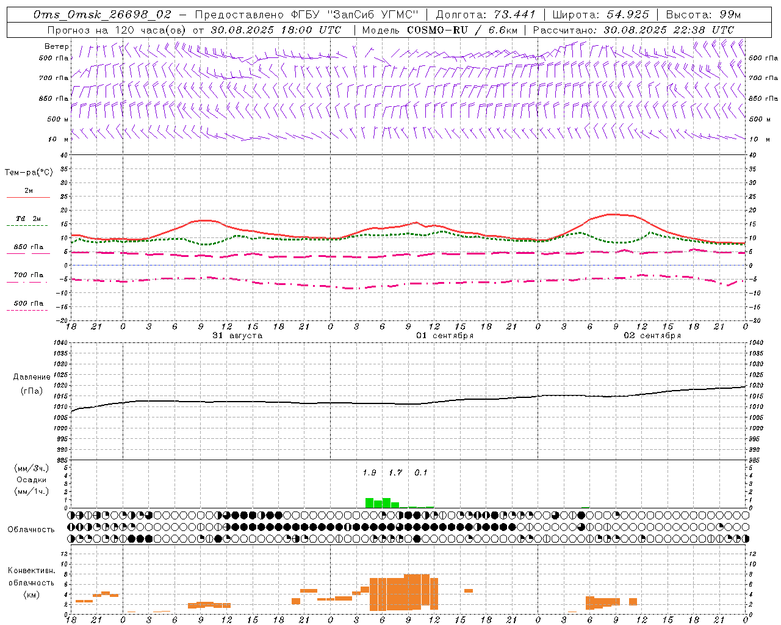Click the black pressure curve line
Viewport: 781px width, 625px height.
point(409,403)
